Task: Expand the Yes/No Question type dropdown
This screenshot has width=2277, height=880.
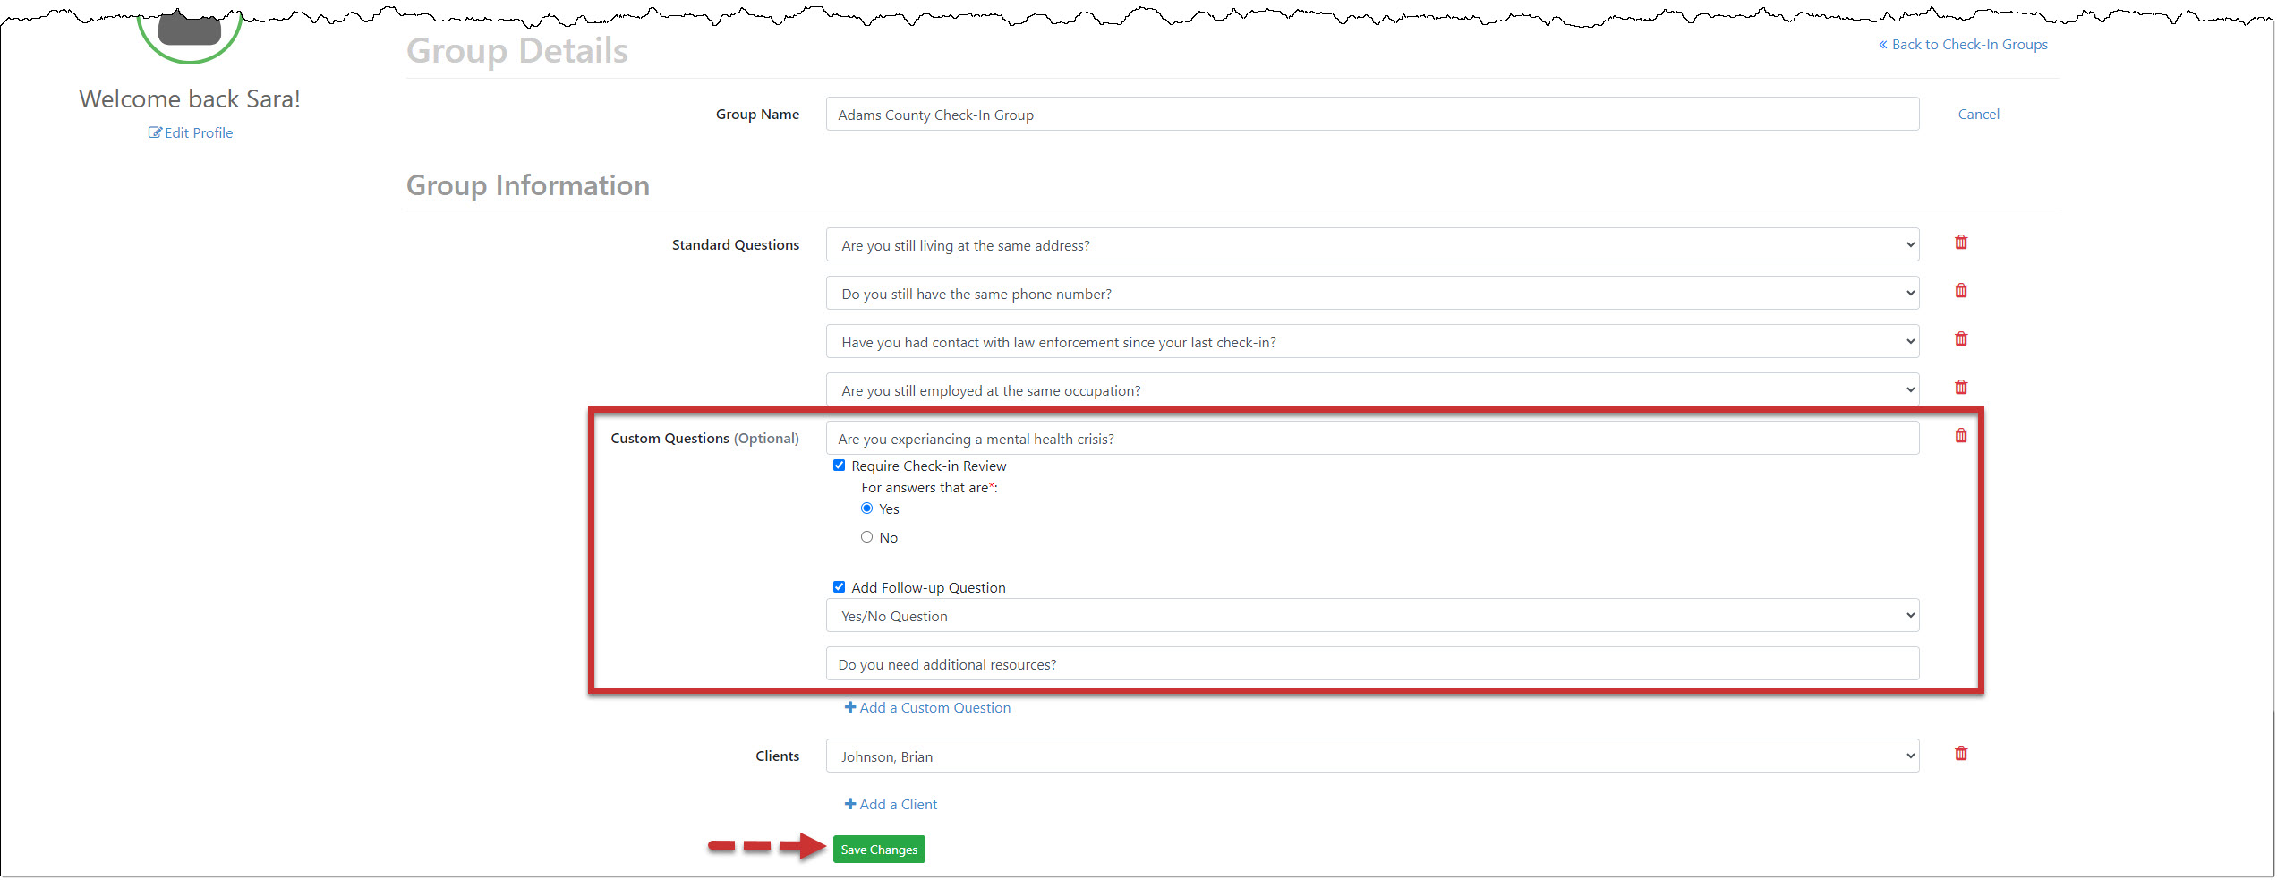Action: coord(1371,616)
